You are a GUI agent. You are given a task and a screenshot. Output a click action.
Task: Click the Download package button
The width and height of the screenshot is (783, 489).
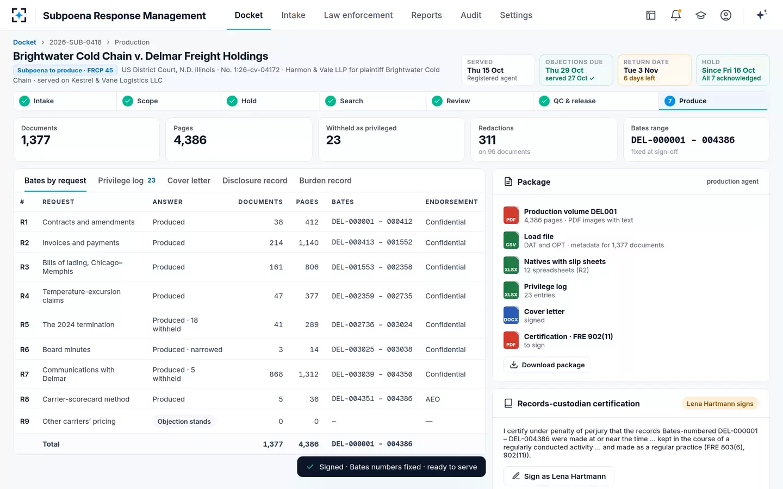[x=547, y=365]
